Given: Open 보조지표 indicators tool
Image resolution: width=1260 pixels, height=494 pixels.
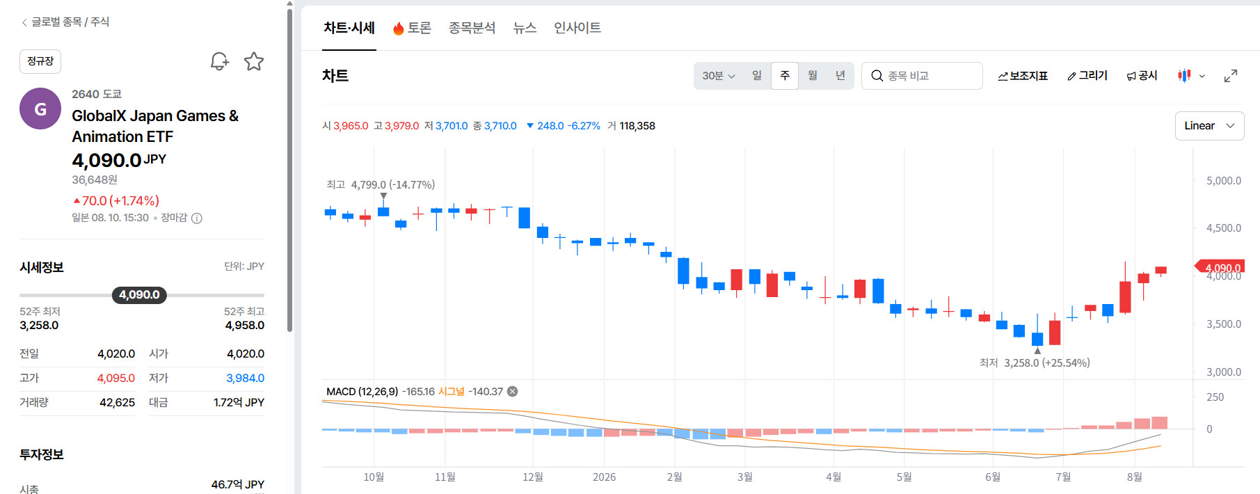Looking at the screenshot, I should [x=1023, y=76].
